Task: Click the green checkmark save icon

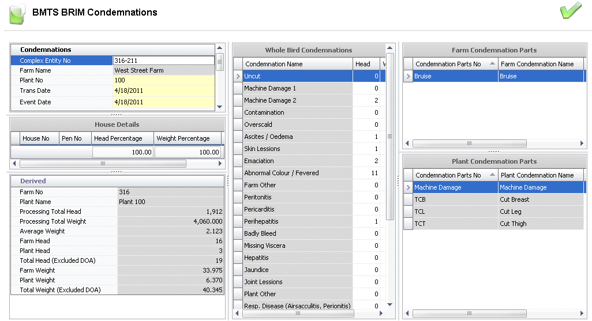Action: click(570, 11)
